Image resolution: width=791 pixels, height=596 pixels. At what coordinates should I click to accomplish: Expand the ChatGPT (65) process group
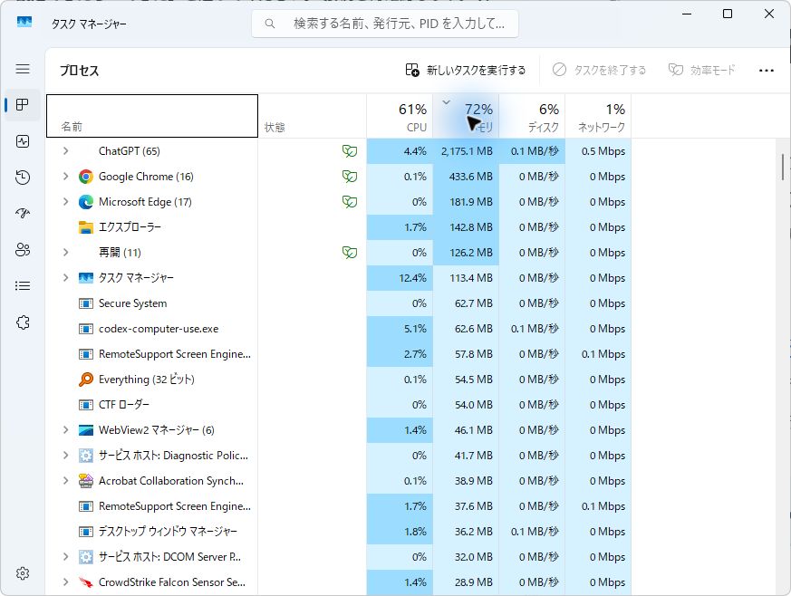(65, 150)
